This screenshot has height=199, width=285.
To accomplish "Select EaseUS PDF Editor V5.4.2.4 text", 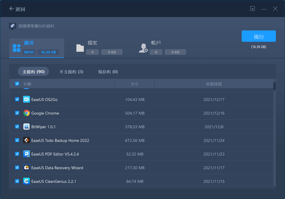I will tap(55, 154).
